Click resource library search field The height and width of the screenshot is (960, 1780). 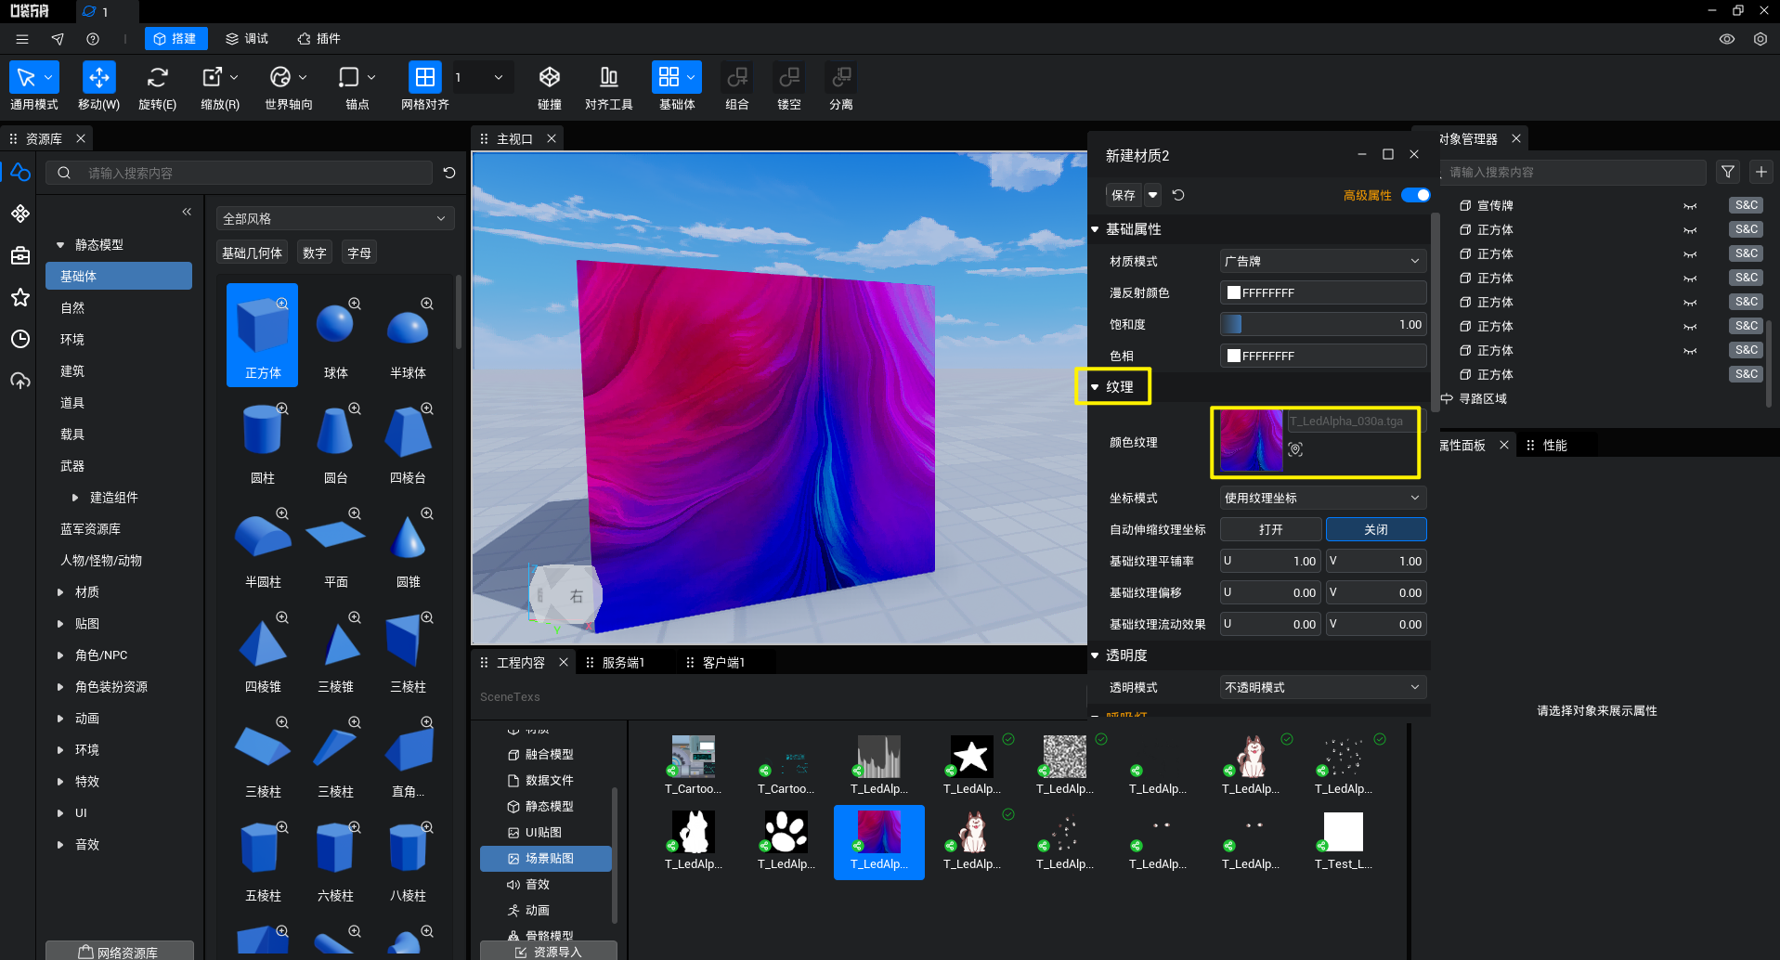[240, 173]
